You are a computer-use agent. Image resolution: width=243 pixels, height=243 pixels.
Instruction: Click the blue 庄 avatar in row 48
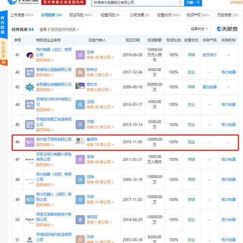click(x=80, y=180)
